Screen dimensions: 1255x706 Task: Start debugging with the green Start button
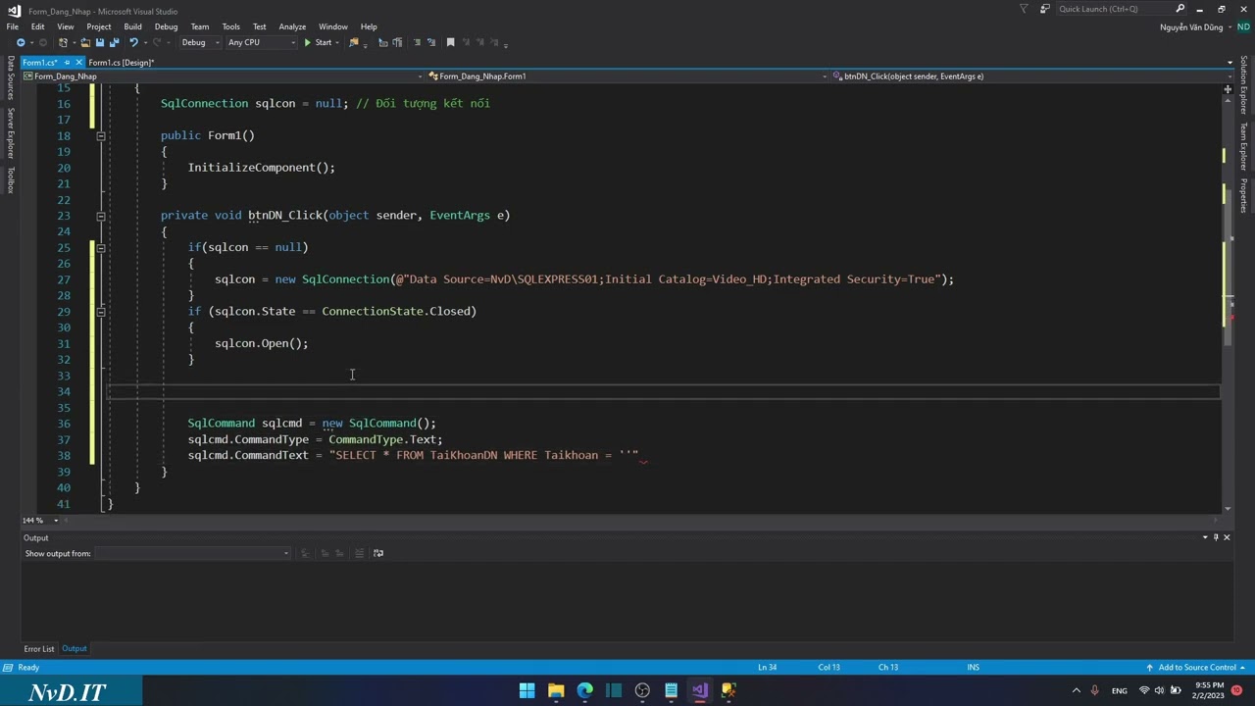[318, 42]
